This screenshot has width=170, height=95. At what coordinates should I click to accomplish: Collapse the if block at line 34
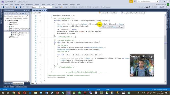coord(40,15)
